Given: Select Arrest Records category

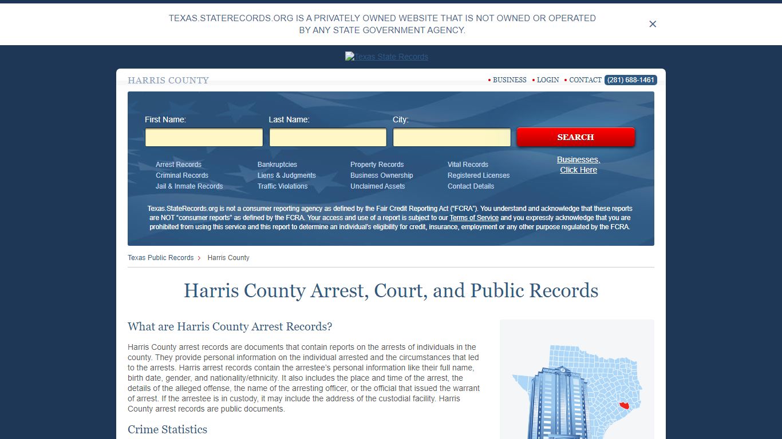Looking at the screenshot, I should pyautogui.click(x=179, y=165).
